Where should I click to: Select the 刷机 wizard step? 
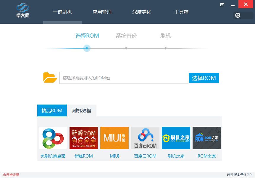point(165,36)
